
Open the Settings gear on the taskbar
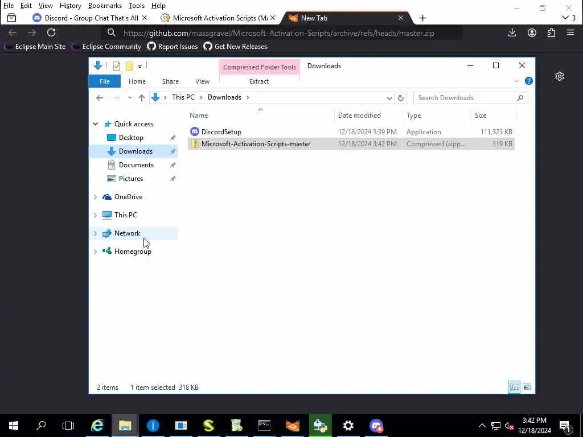click(x=348, y=426)
